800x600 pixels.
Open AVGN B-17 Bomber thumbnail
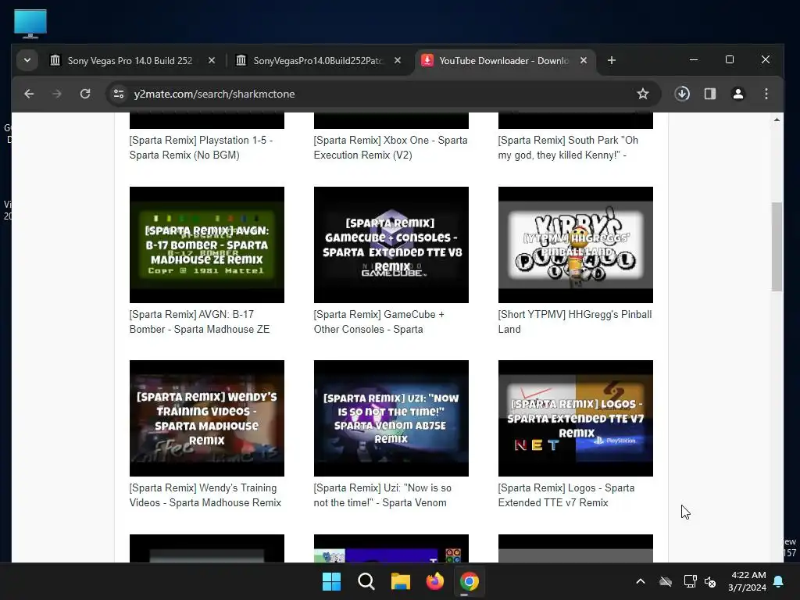coord(206,245)
